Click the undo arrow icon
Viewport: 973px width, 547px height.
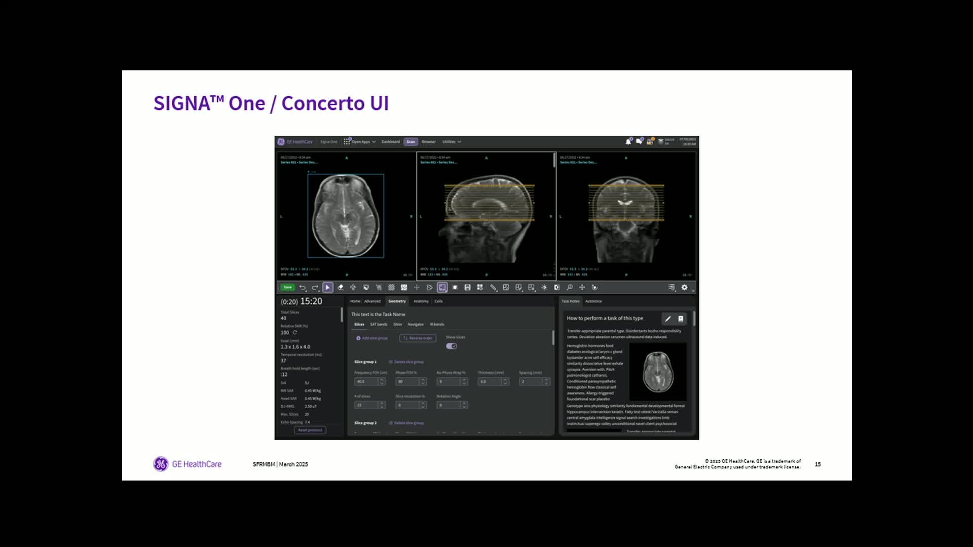(x=303, y=288)
